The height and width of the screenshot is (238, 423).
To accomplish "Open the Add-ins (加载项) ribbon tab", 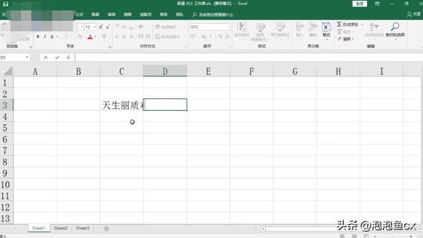I will point(145,15).
